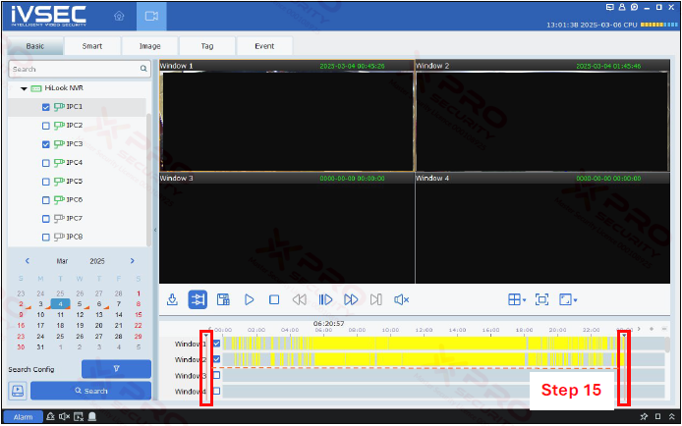Switch to the Tag tab
The image size is (682, 426).
[x=207, y=46]
